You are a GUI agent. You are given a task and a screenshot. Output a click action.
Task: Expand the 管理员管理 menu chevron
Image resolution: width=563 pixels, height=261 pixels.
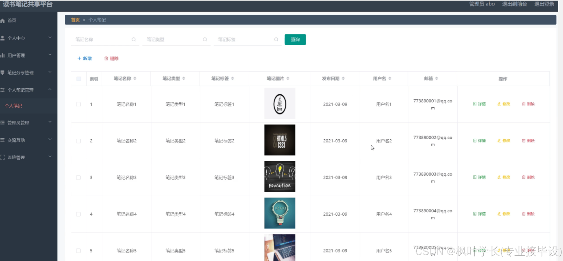pyautogui.click(x=50, y=122)
